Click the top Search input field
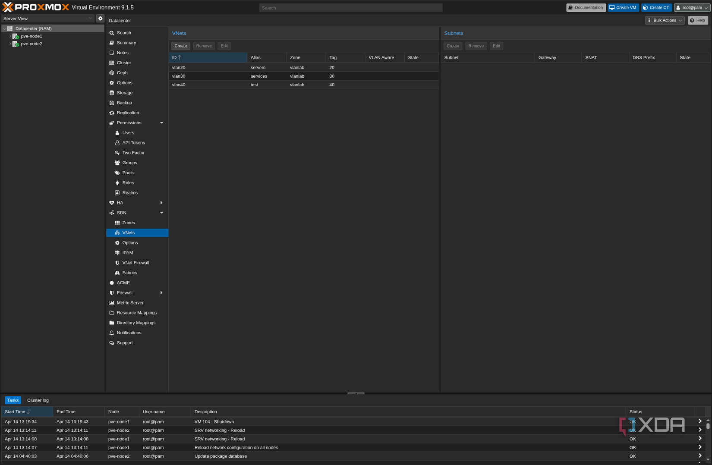This screenshot has width=712, height=465. (351, 8)
